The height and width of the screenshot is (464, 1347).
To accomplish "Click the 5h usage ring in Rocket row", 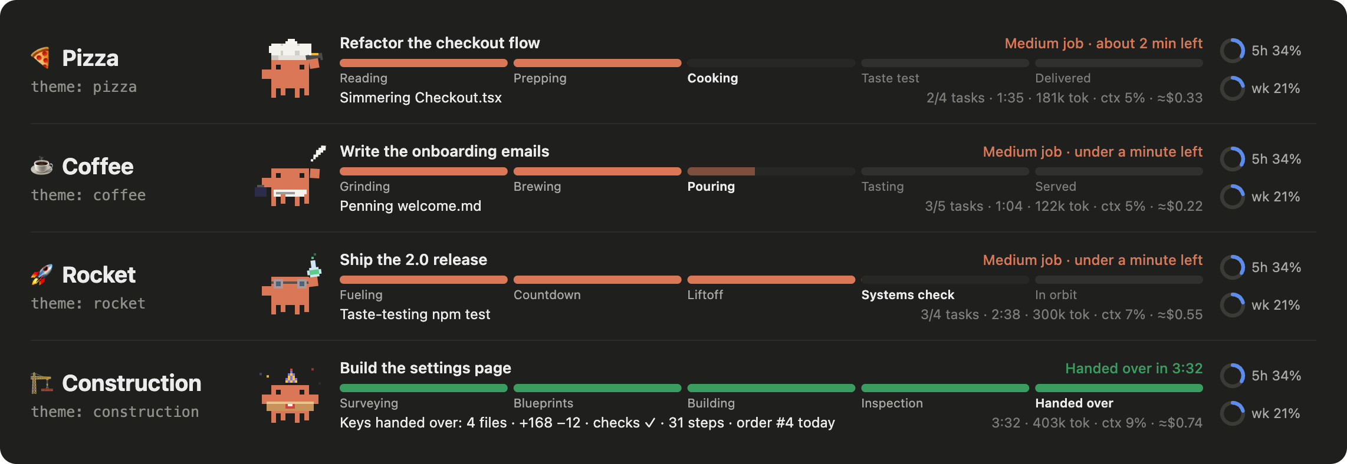I will click(x=1233, y=267).
